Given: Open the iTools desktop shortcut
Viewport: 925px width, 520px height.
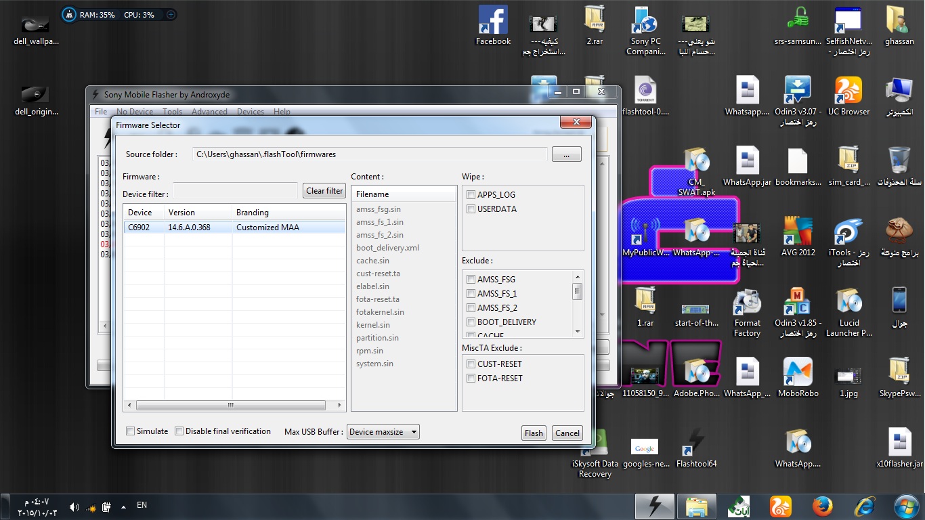Looking at the screenshot, I should [848, 241].
